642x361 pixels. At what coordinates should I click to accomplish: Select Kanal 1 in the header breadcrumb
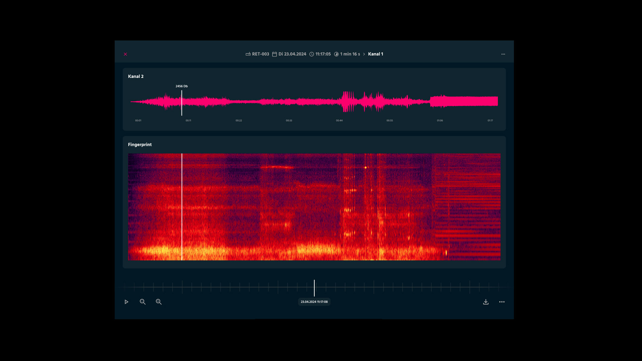click(376, 54)
